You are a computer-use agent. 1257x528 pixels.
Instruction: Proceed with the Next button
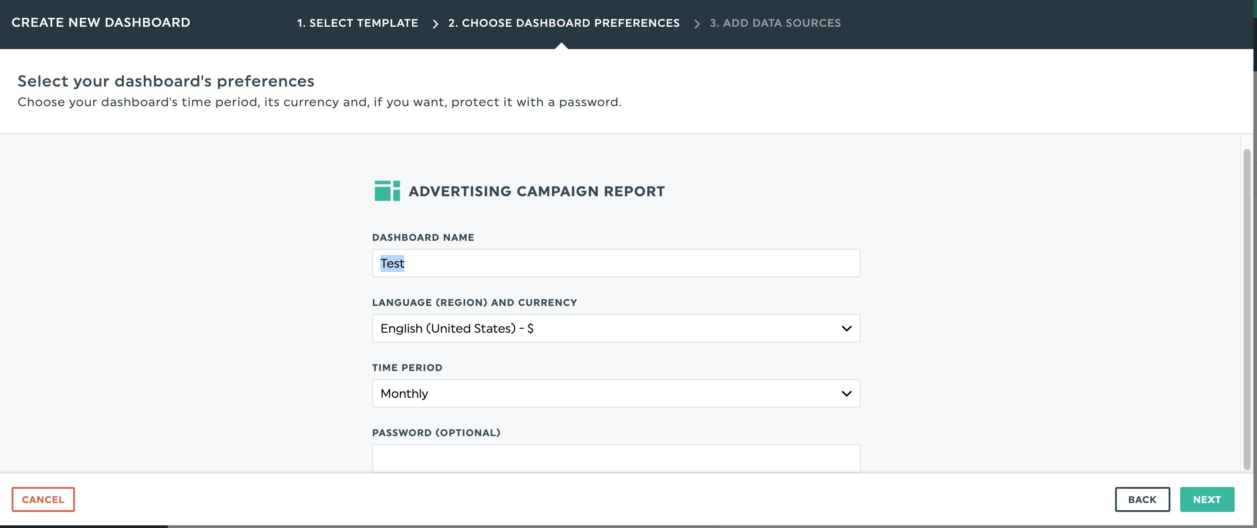click(x=1207, y=499)
